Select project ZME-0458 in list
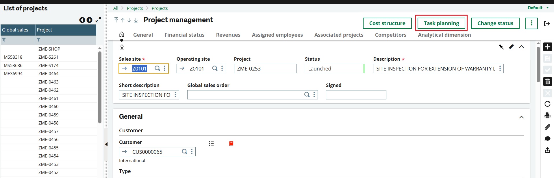Image resolution: width=554 pixels, height=178 pixels. tap(48, 123)
